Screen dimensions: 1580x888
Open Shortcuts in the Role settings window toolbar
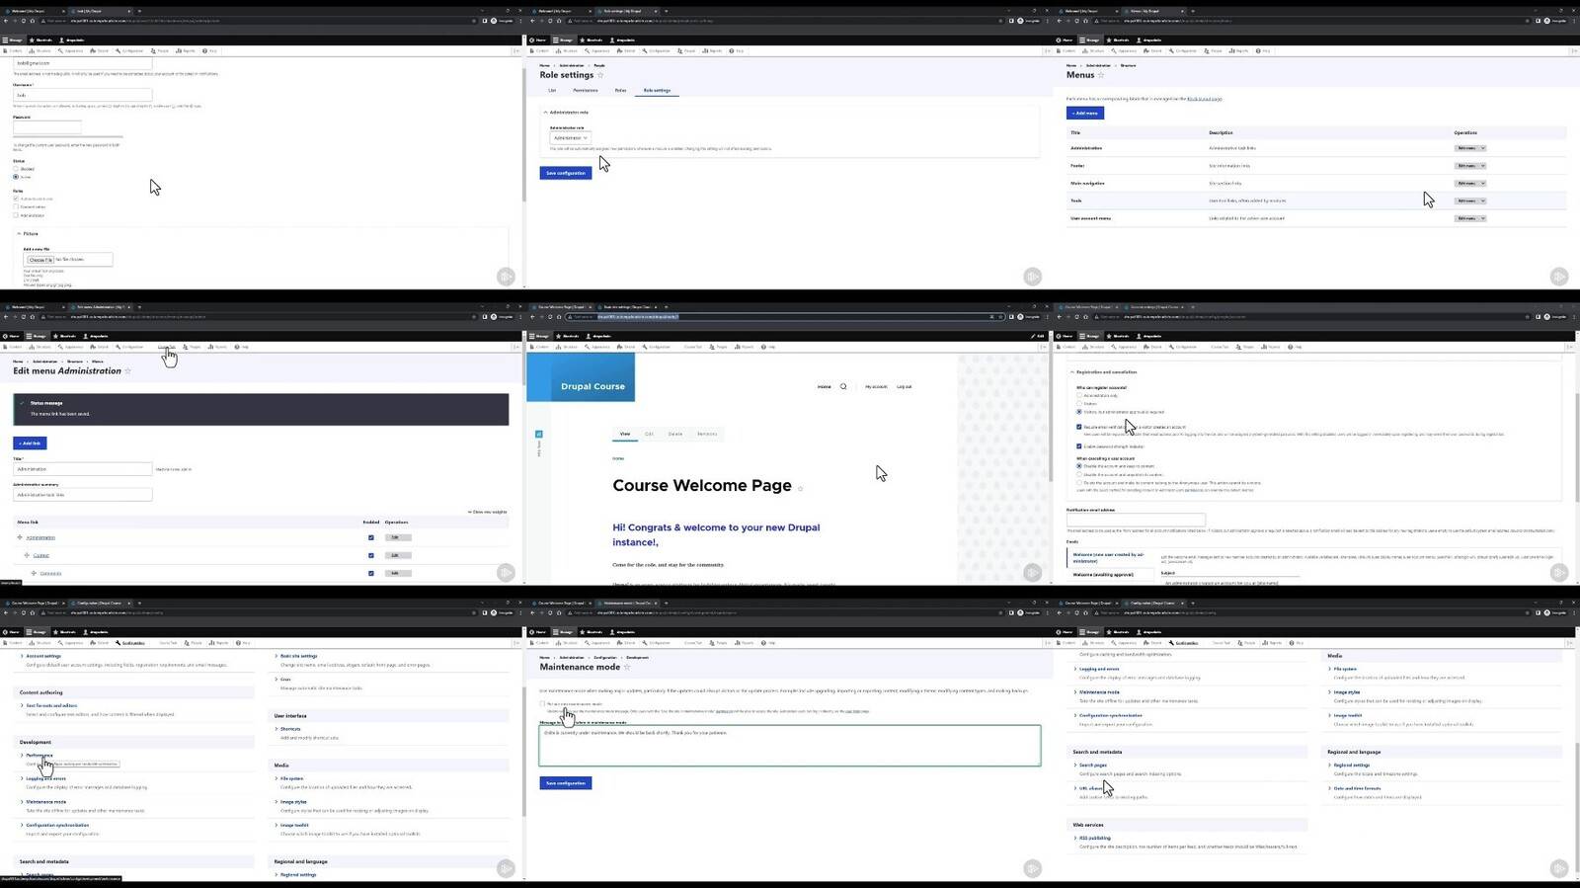591,40
